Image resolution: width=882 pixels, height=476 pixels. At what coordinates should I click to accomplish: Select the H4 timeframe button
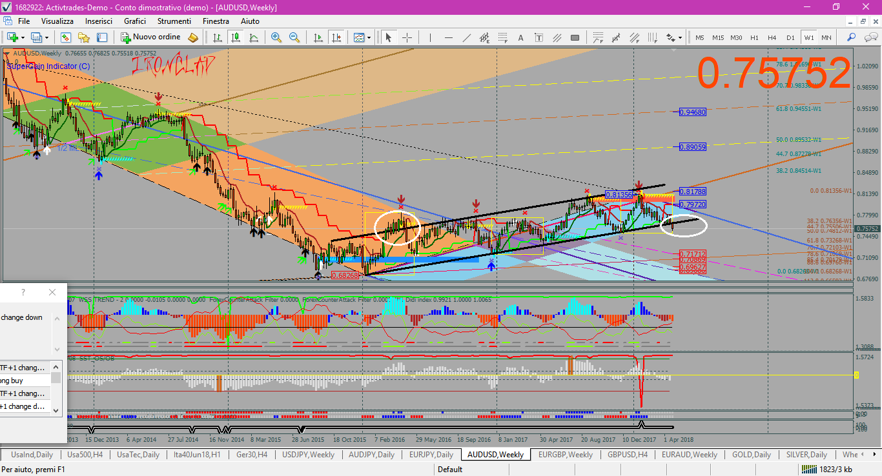(x=772, y=37)
